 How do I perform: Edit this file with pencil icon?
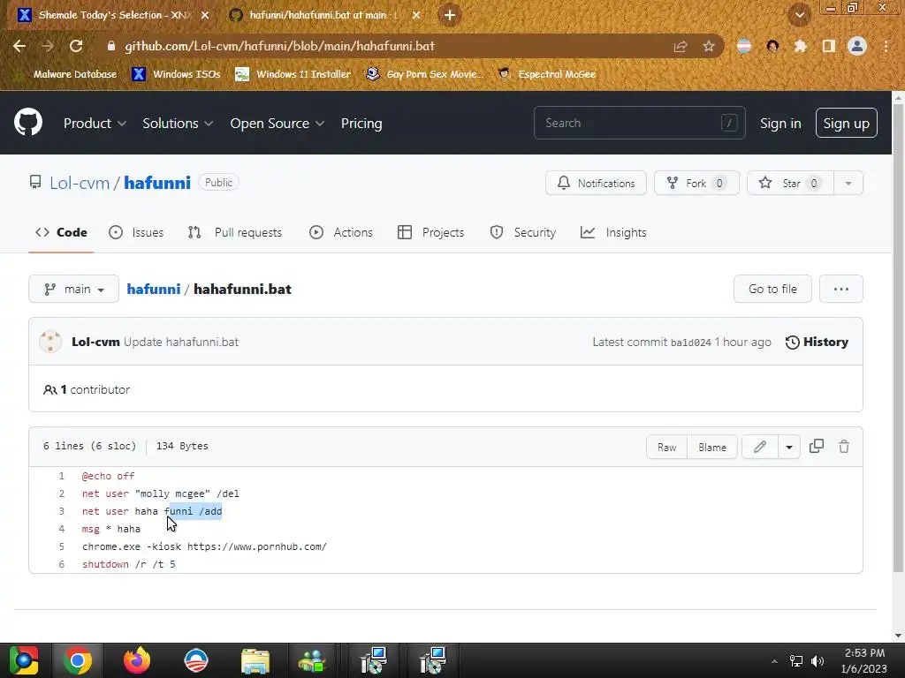[759, 447]
